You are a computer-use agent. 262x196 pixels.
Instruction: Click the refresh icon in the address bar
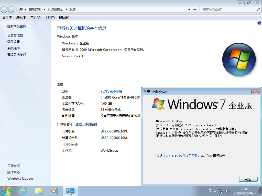(x=195, y=9)
